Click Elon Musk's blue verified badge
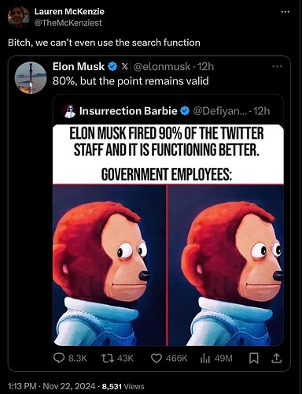The width and height of the screenshot is (302, 394). tap(112, 66)
